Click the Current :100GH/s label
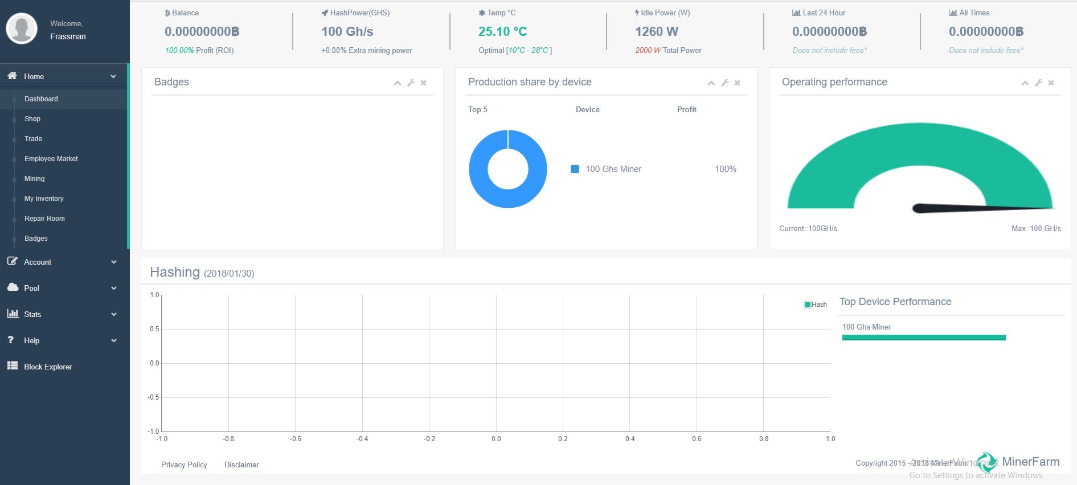 (808, 228)
